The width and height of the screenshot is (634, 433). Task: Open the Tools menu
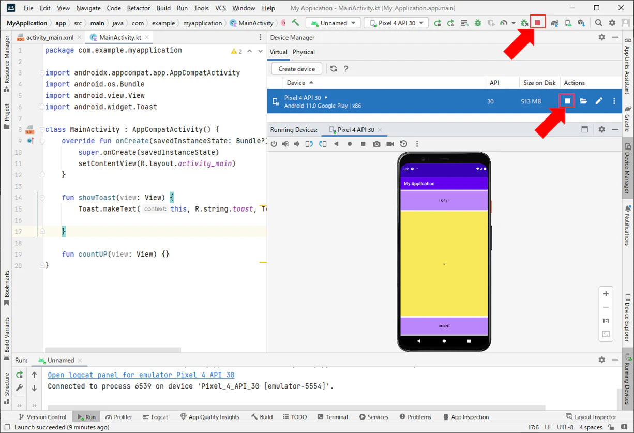coord(201,8)
